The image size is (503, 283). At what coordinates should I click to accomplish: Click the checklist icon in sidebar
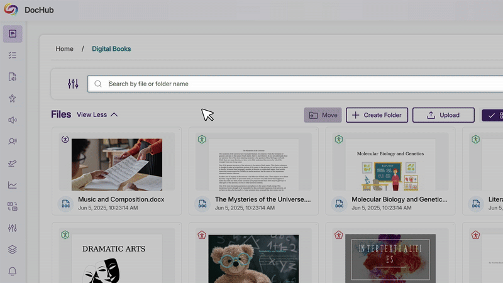tap(13, 55)
